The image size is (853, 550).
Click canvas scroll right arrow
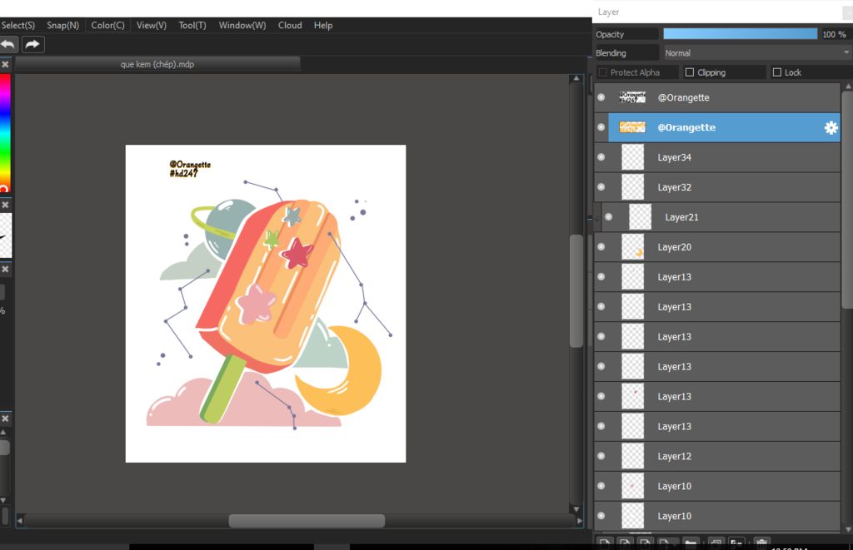coord(580,521)
